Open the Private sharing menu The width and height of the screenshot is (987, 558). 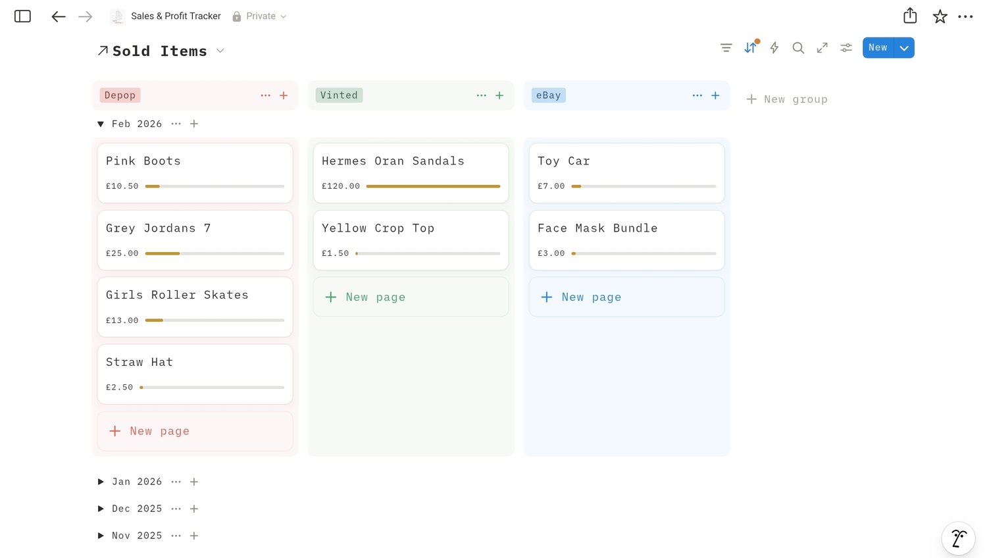(x=260, y=16)
